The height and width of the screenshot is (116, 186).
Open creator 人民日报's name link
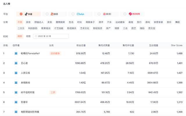(25, 73)
